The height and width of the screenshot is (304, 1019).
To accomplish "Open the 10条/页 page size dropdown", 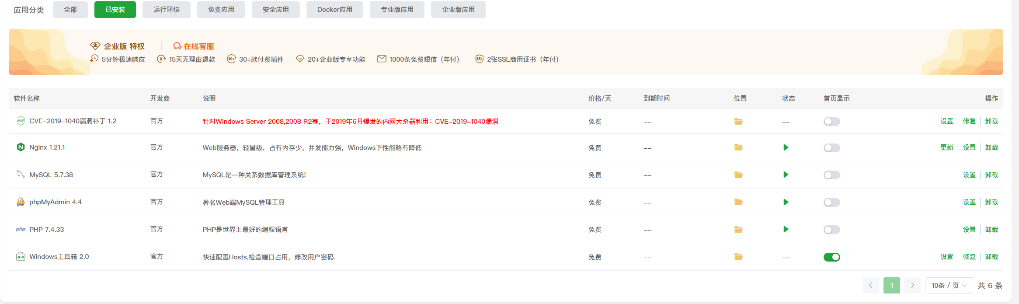I will click(949, 285).
